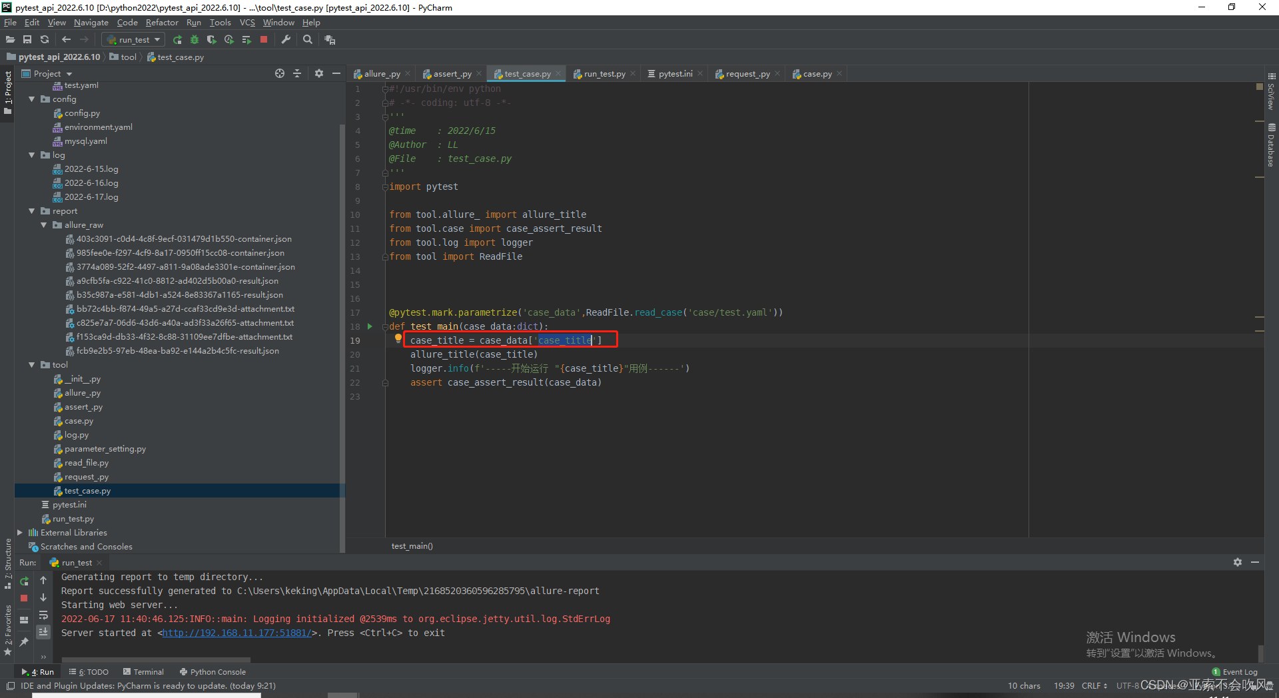The width and height of the screenshot is (1279, 698).
Task: Open Settings via the wrench icon
Action: point(286,40)
